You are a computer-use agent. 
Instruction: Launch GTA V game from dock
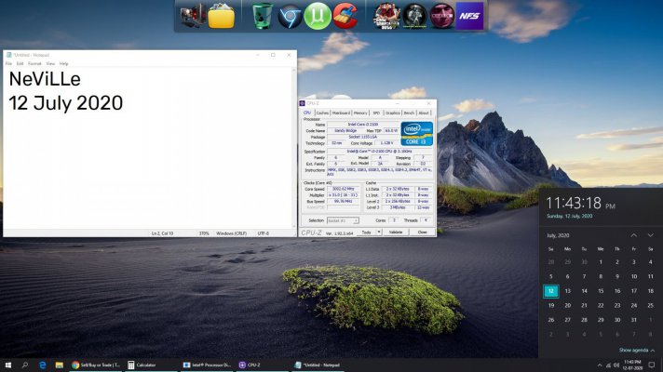386,16
